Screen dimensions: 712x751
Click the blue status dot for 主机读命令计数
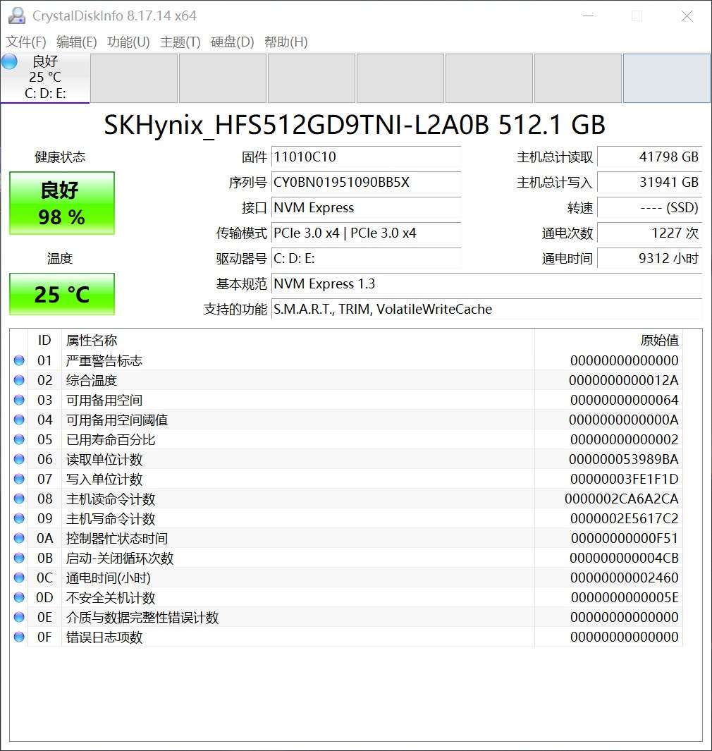click(x=19, y=499)
